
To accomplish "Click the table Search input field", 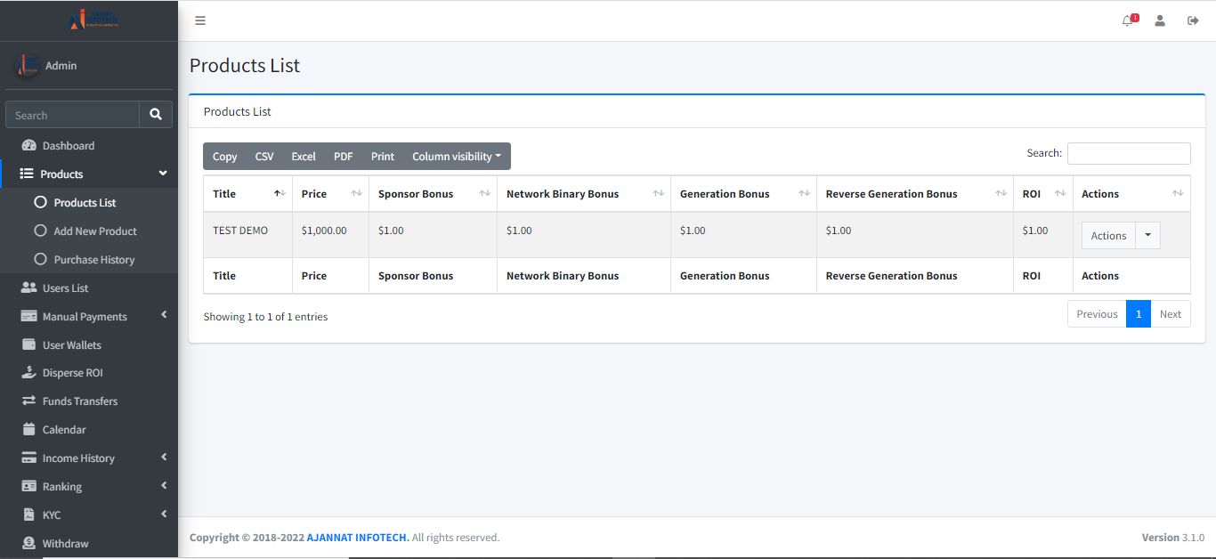I will [x=1128, y=153].
